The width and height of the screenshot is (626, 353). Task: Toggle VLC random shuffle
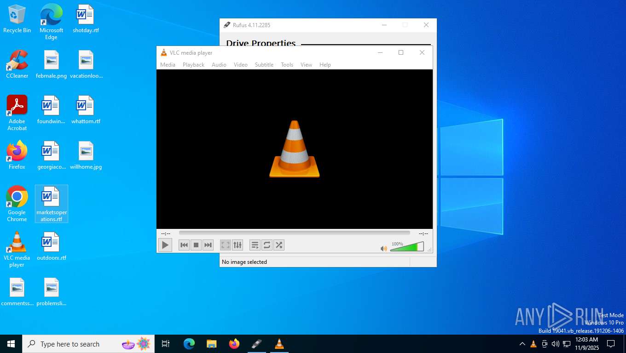click(279, 245)
